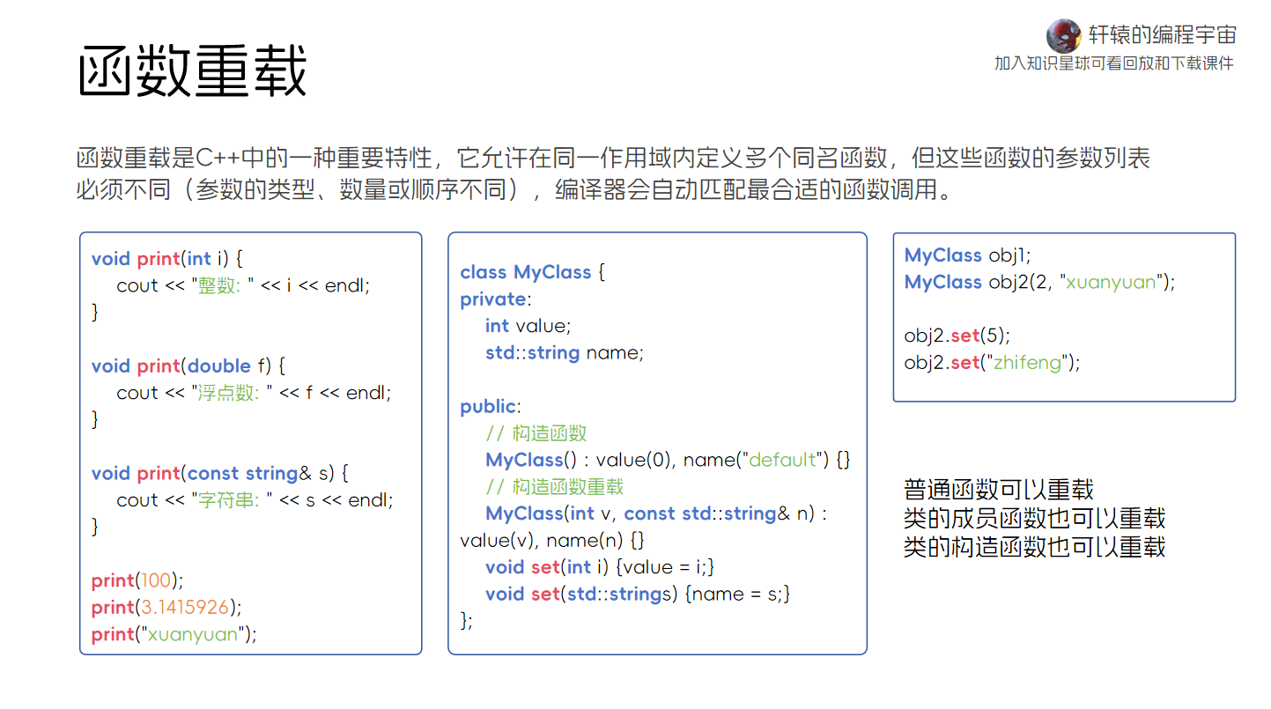Click the 加入知识星球可看回放和下载课件 caption
This screenshot has width=1271, height=709.
pos(1113,63)
